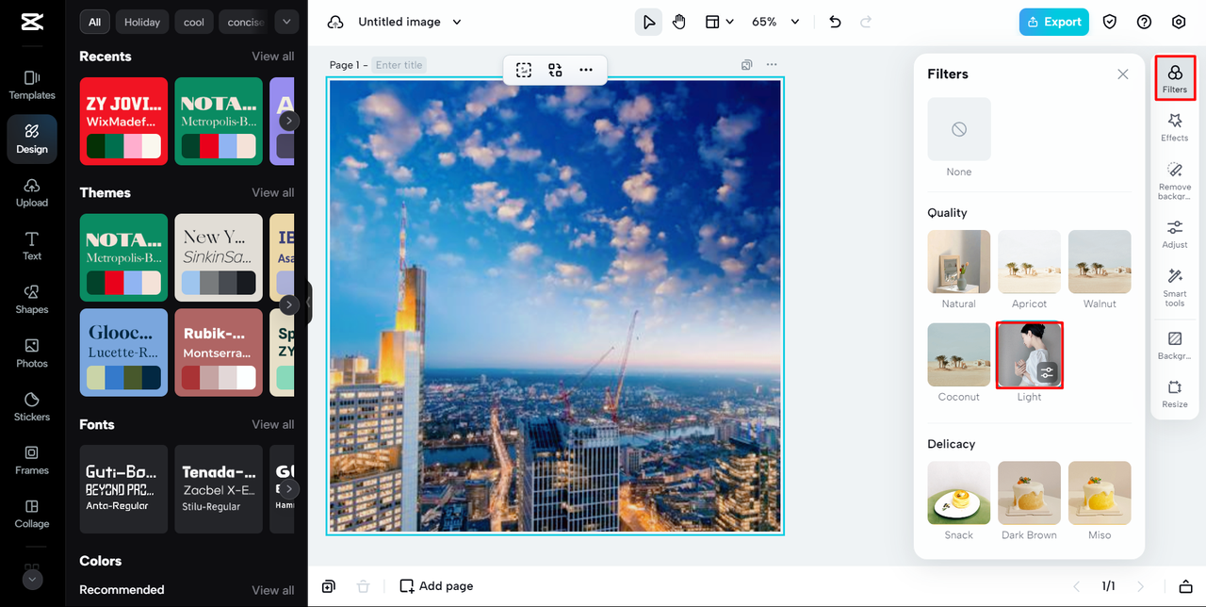Show more Fonts with arrow
The image size is (1206, 607).
289,489
